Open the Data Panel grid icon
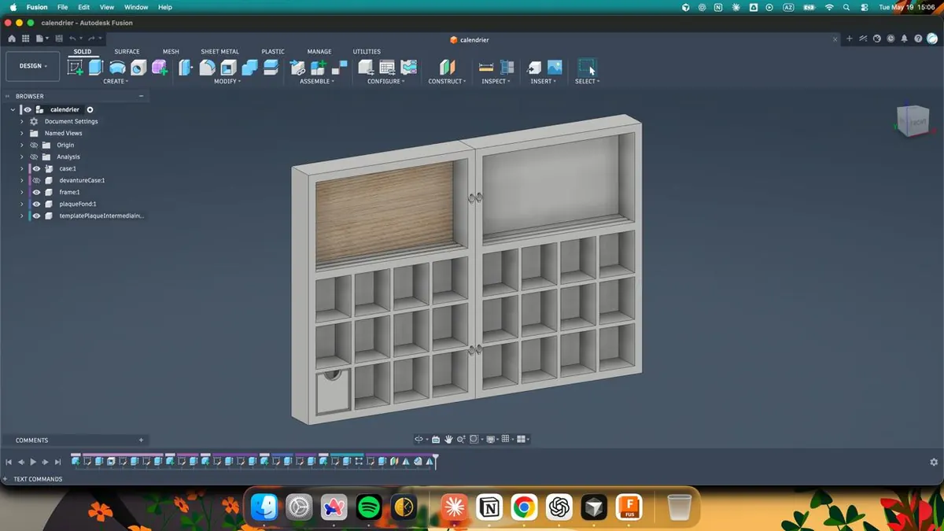The image size is (944, 531). [25, 38]
